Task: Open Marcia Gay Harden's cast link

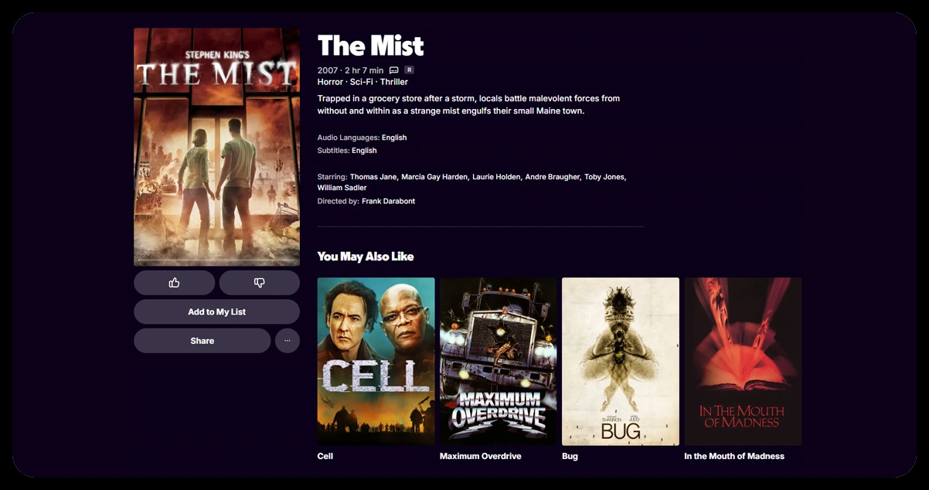Action: 434,177
